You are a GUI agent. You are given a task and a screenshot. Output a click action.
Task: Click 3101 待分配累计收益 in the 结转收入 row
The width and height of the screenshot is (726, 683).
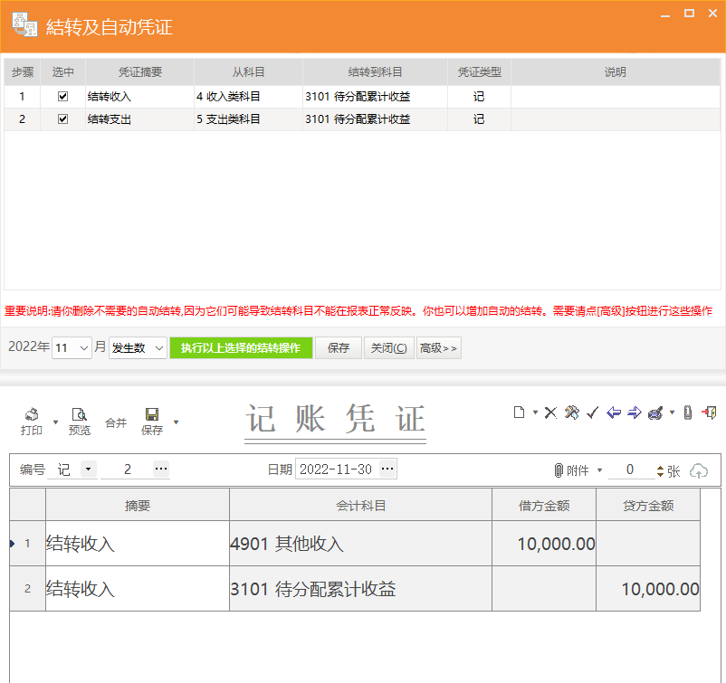tap(375, 96)
